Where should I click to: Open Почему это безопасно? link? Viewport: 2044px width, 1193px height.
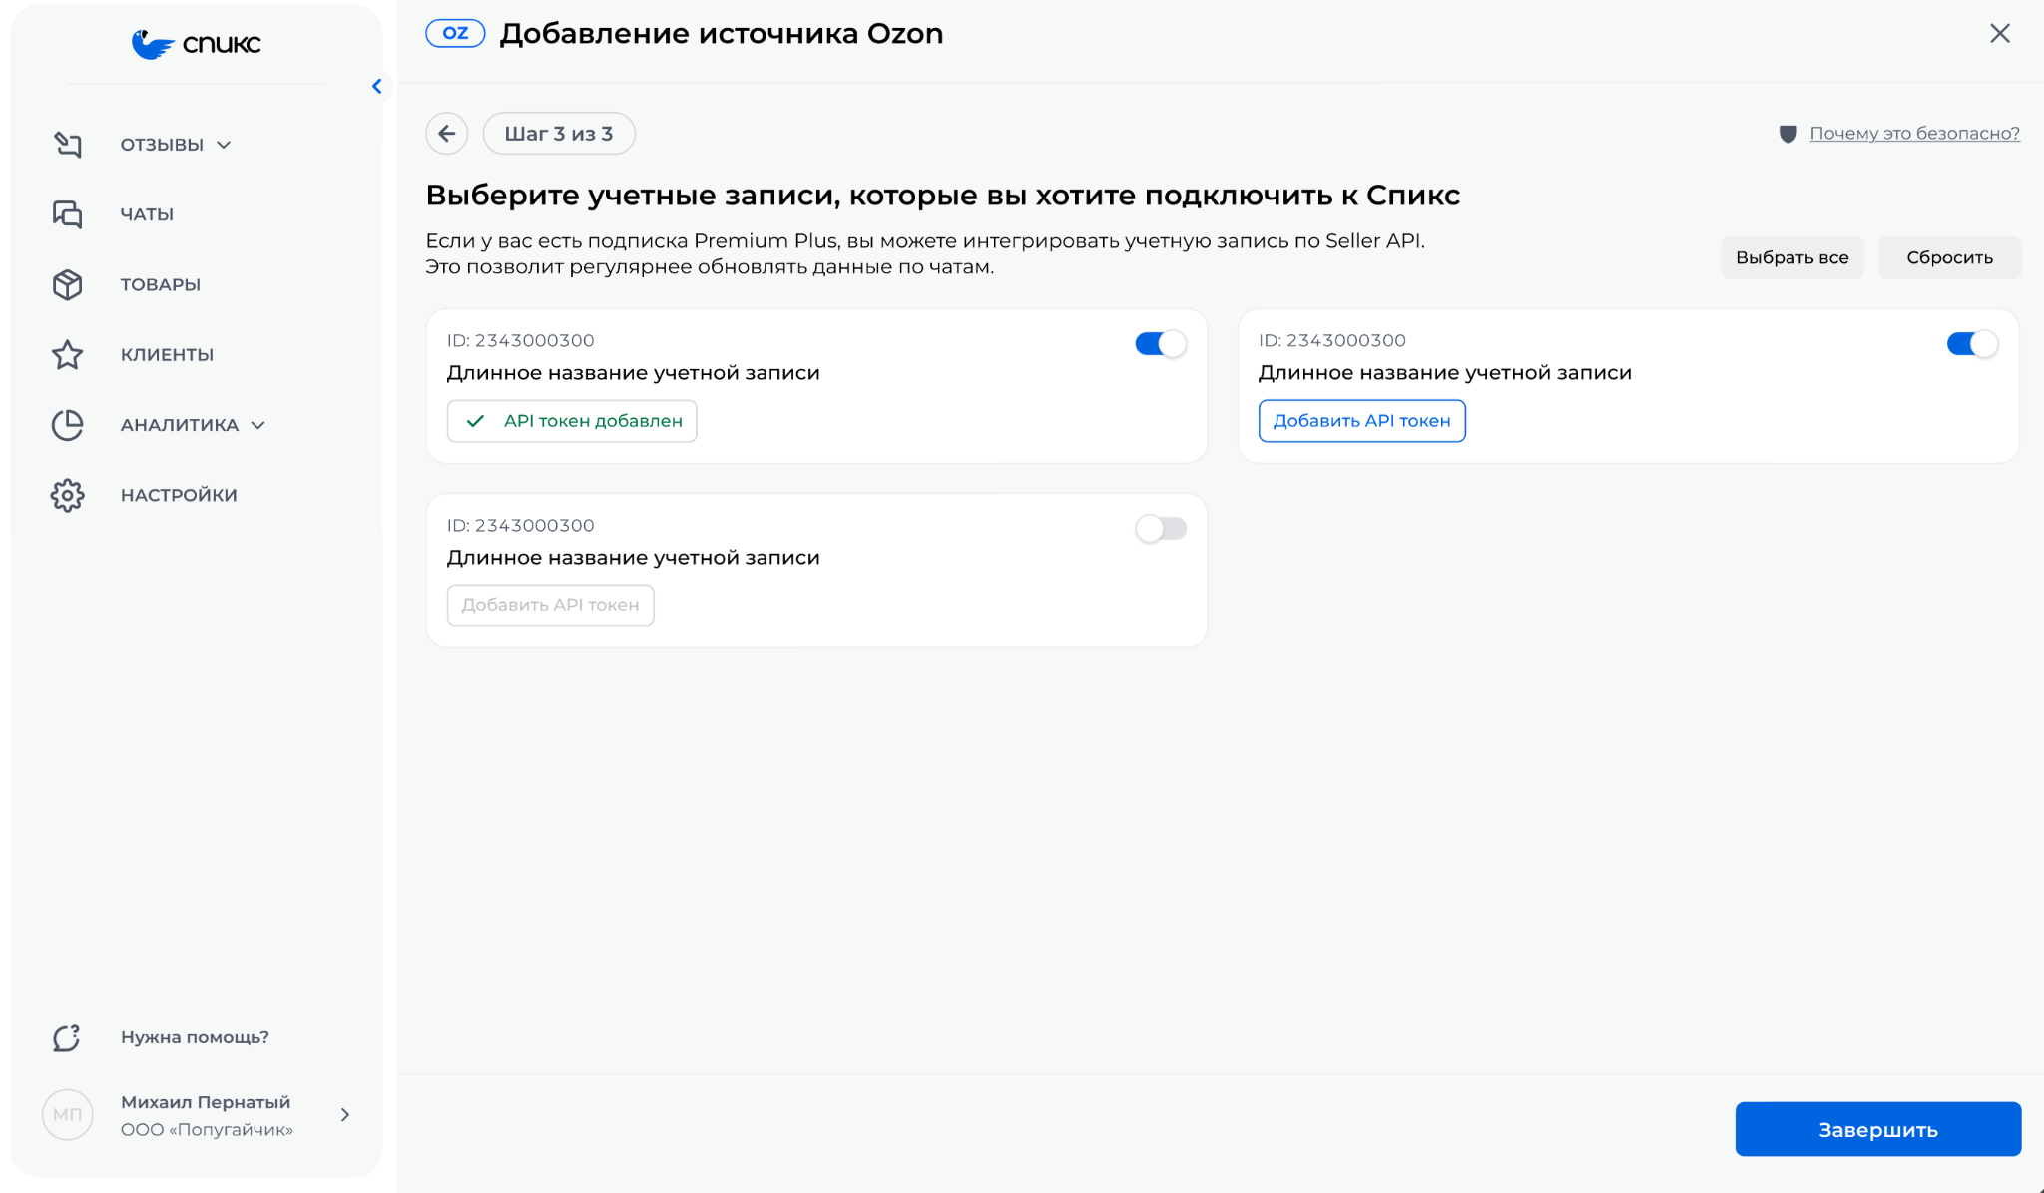coord(1914,133)
